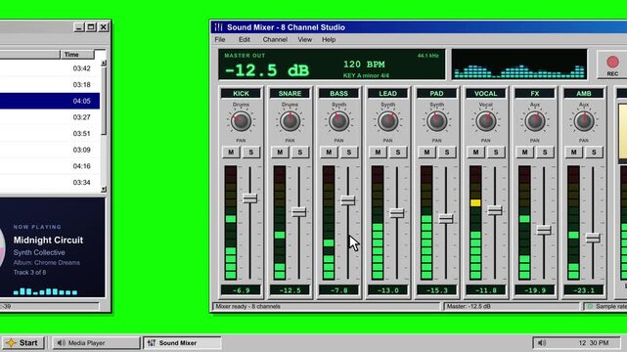The width and height of the screenshot is (627, 352).
Task: Select the playlist row with time 03:51
Action: pyautogui.click(x=50, y=133)
